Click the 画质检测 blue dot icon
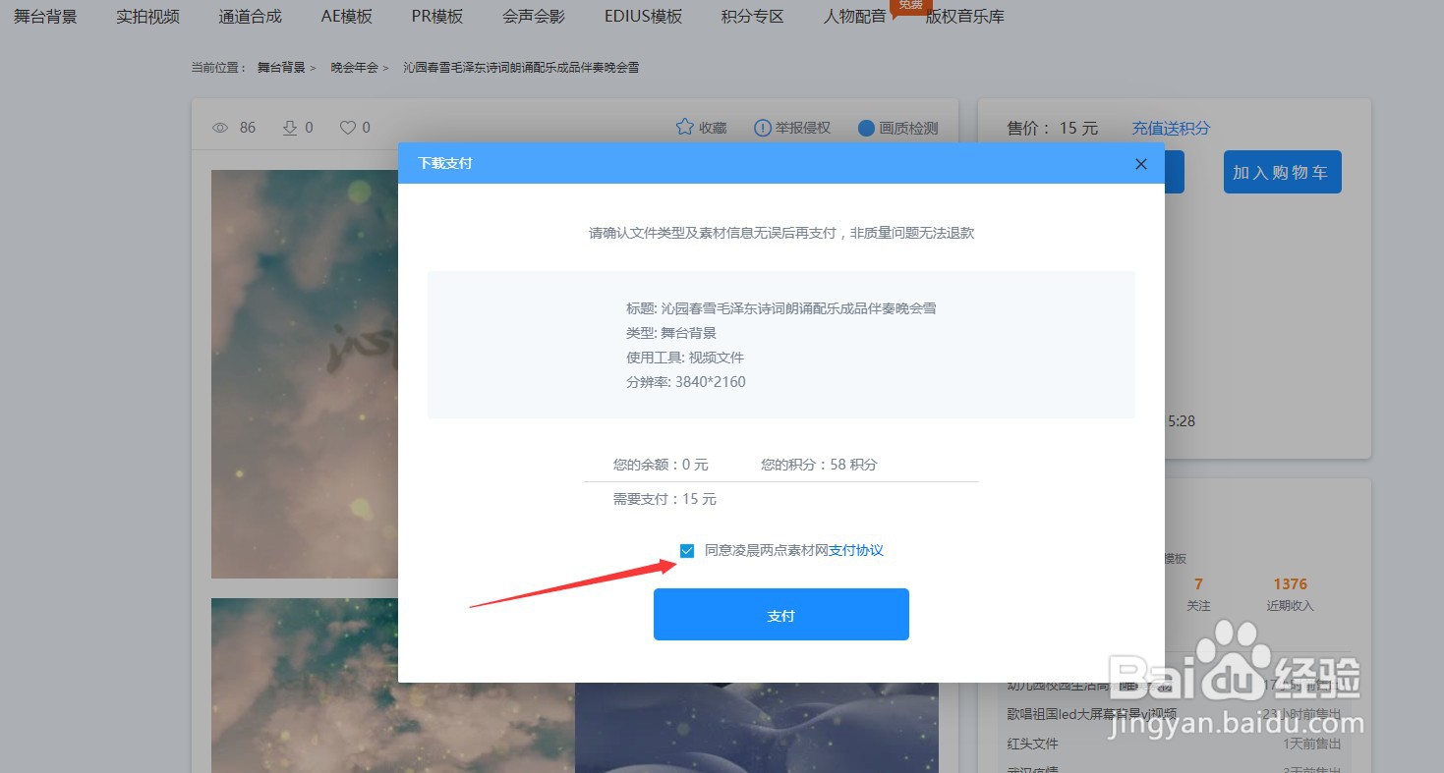This screenshot has width=1444, height=773. coord(866,128)
